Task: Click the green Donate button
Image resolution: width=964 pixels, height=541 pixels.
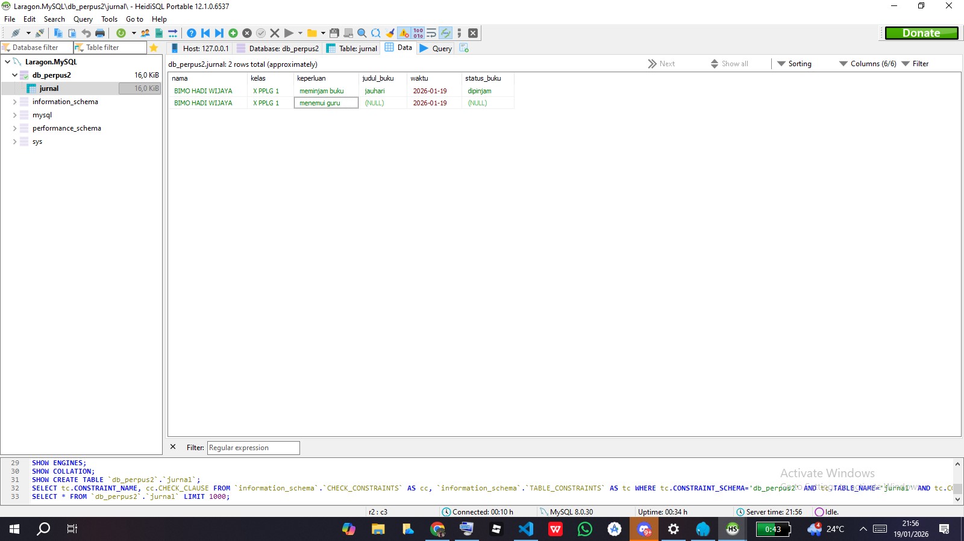Action: click(x=921, y=33)
